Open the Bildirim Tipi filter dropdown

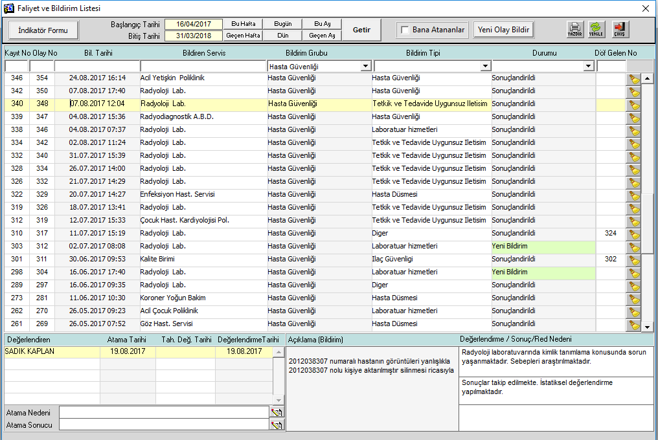click(484, 66)
